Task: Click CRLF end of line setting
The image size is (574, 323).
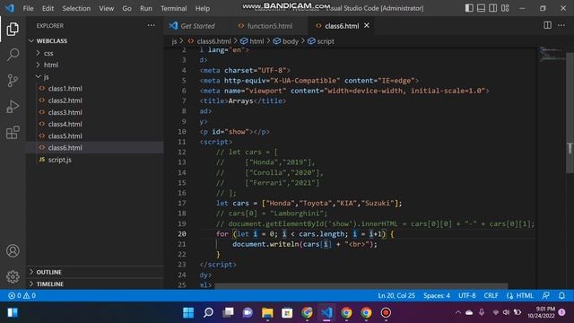Action: (x=491, y=295)
